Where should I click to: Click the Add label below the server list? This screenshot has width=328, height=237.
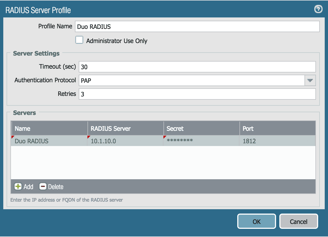[x=28, y=187]
